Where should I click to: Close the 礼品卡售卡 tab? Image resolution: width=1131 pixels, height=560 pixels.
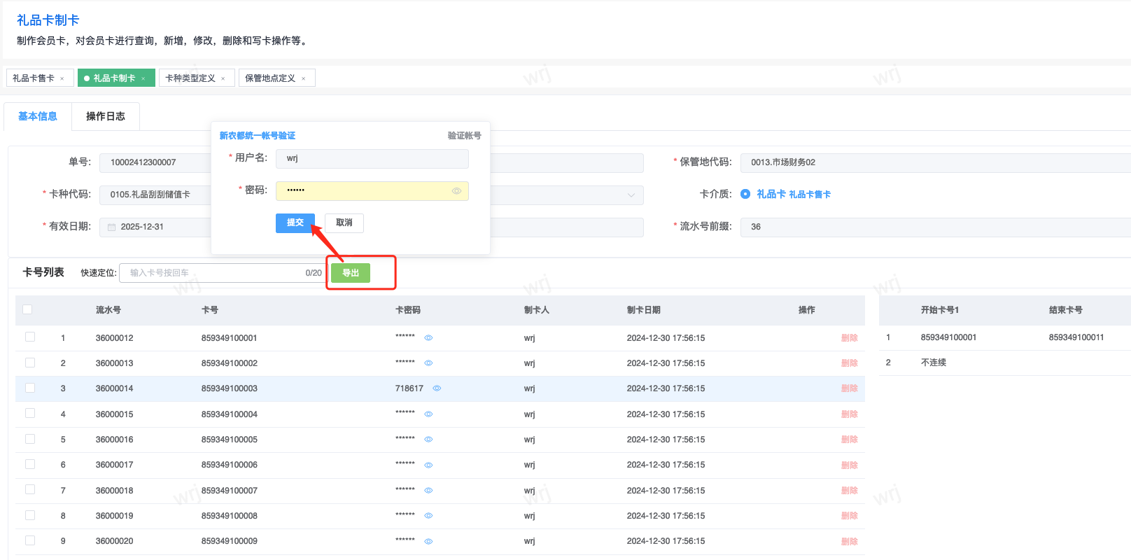[x=62, y=78]
